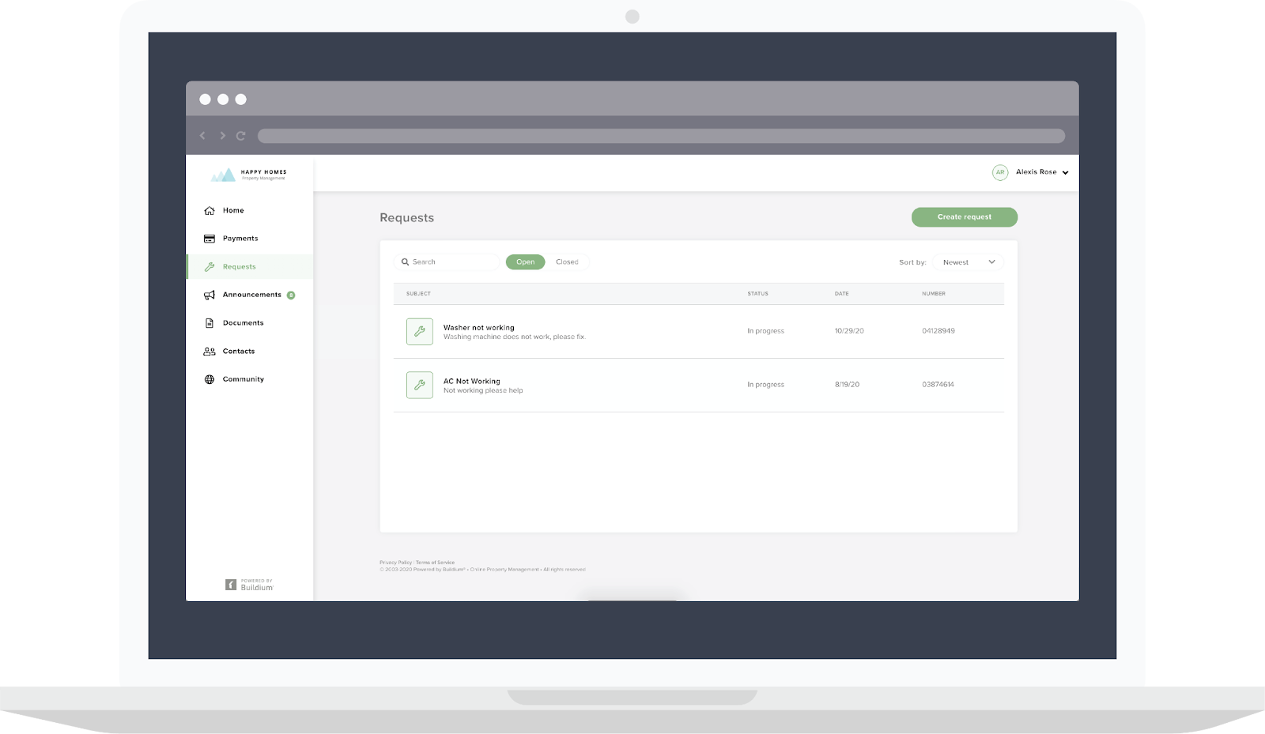Click the Documents file icon
This screenshot has height=734, width=1265.
210,323
